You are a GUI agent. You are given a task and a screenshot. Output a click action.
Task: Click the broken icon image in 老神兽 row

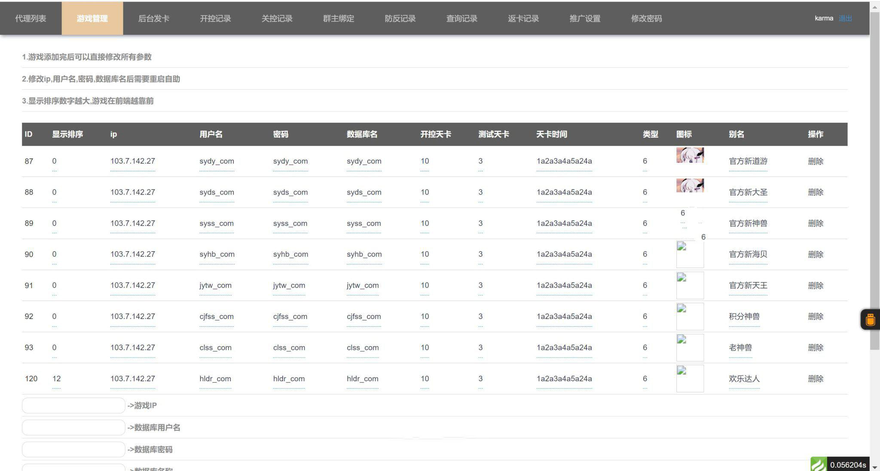[690, 347]
